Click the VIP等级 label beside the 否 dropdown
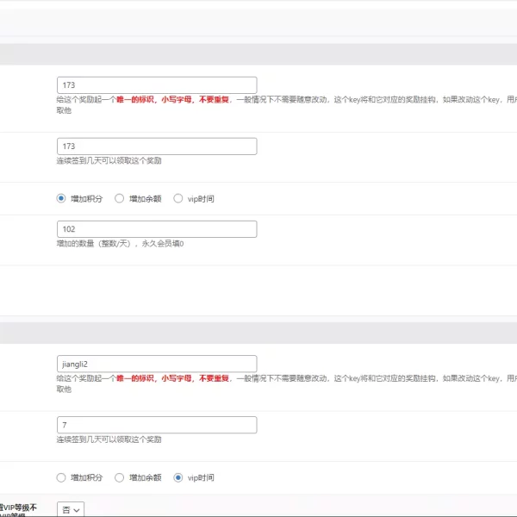 point(19,508)
